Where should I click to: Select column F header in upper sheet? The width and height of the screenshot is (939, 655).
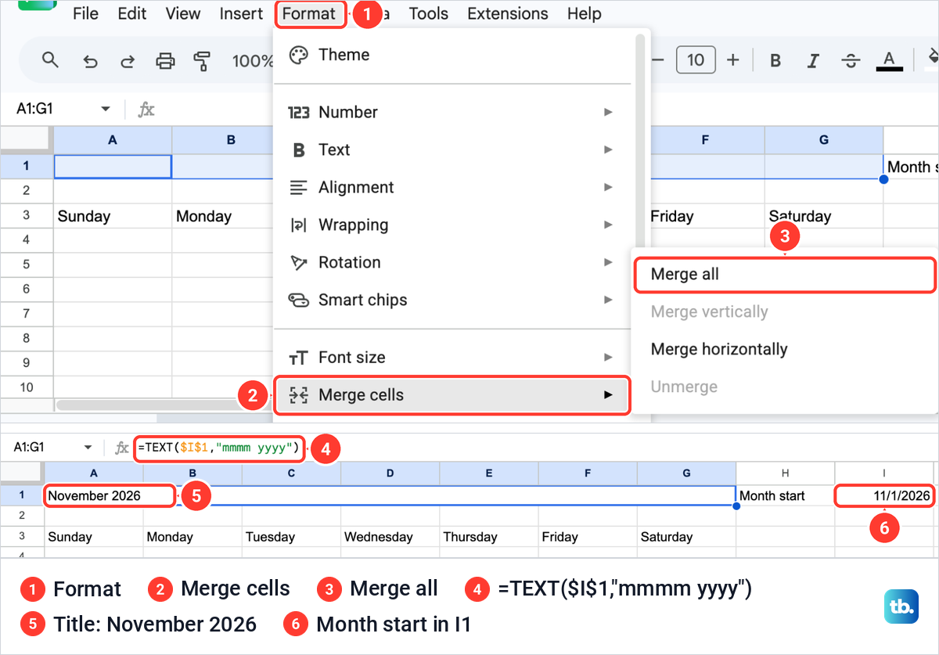705,140
